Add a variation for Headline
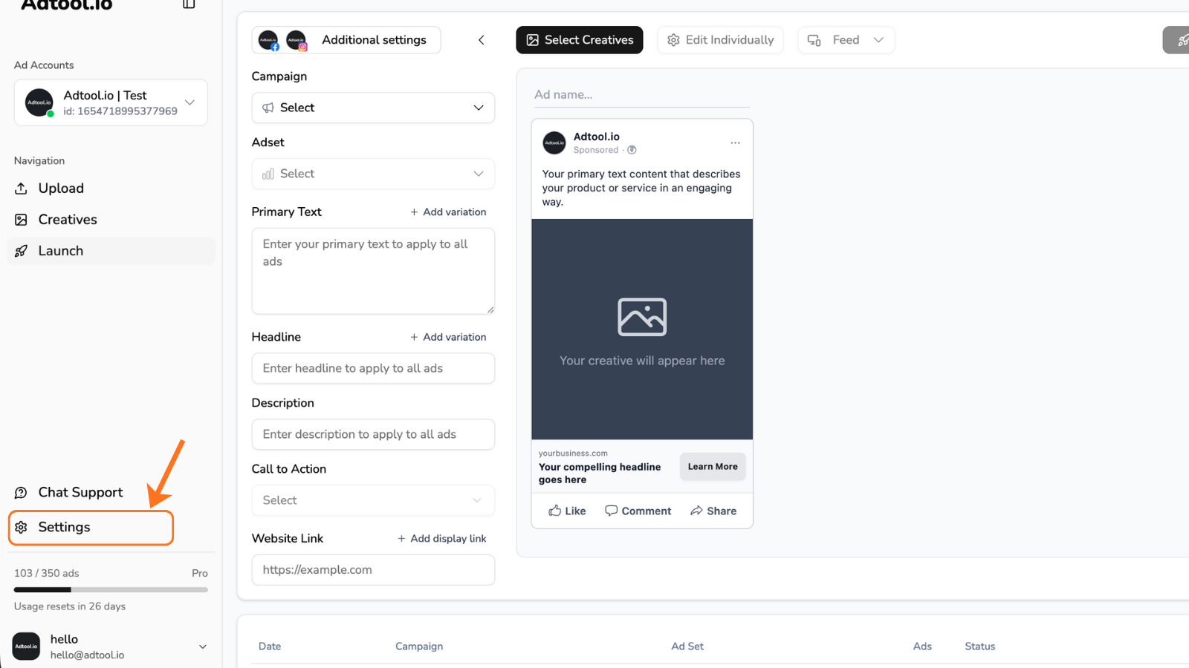Viewport: 1189px width, 668px height. 448,337
